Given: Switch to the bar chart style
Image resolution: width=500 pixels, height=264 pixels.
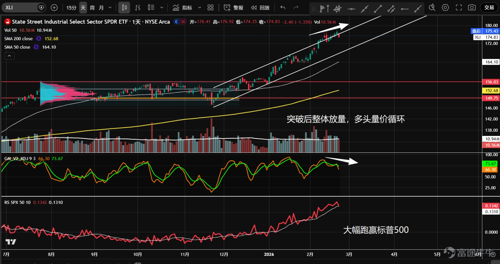Looking at the screenshot, I should point(138,7).
